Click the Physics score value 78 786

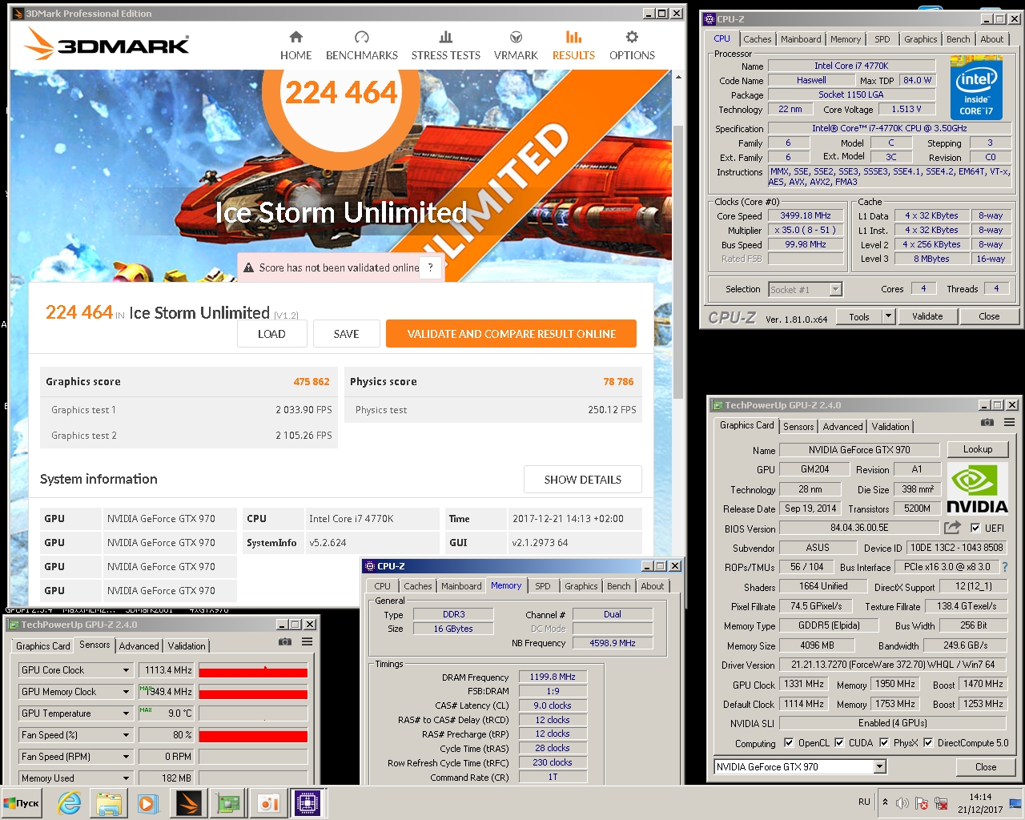click(618, 382)
